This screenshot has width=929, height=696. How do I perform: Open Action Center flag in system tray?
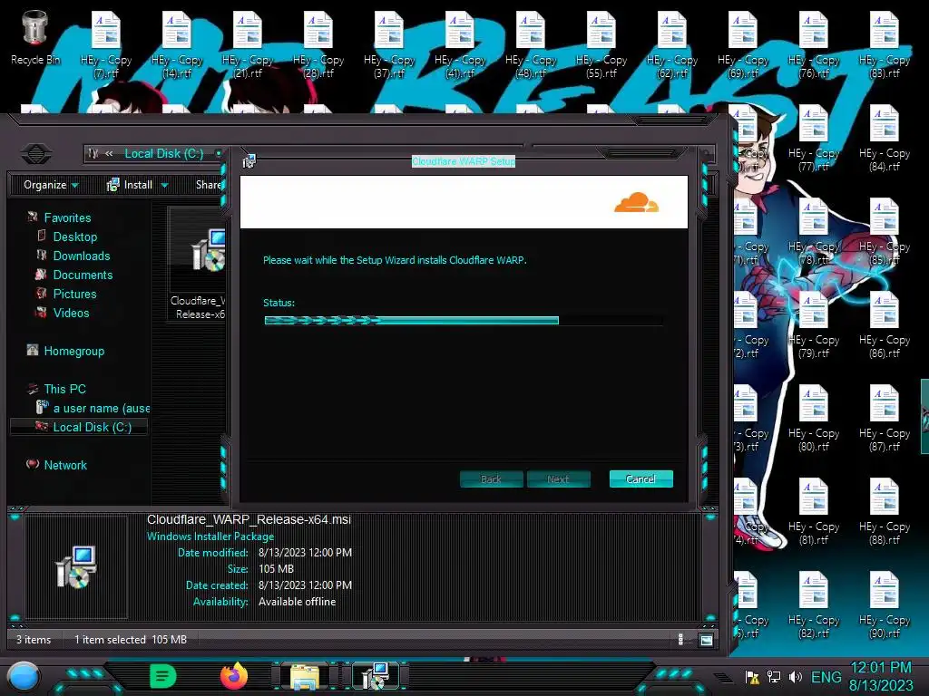click(x=752, y=677)
